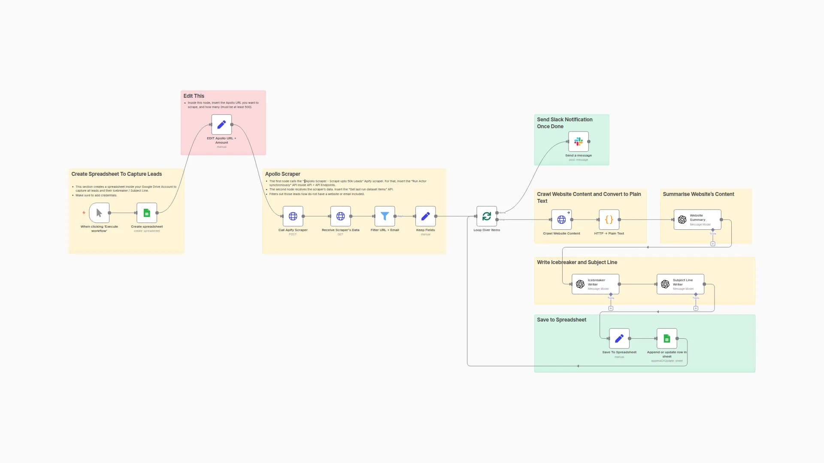Click the plus under Subject Line Writer's Tools connector
Viewport: 824px width, 463px height.
[697, 308]
